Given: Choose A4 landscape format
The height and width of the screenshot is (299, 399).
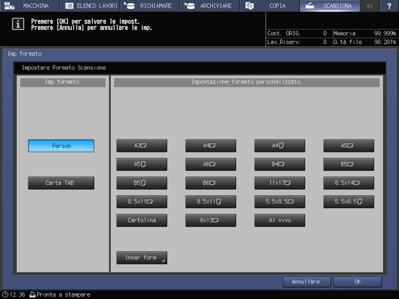Looking at the screenshot, I should pyautogui.click(x=211, y=146).
